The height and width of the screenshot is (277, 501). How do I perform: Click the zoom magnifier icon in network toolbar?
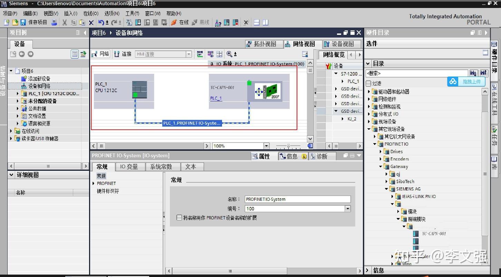pyautogui.click(x=230, y=54)
